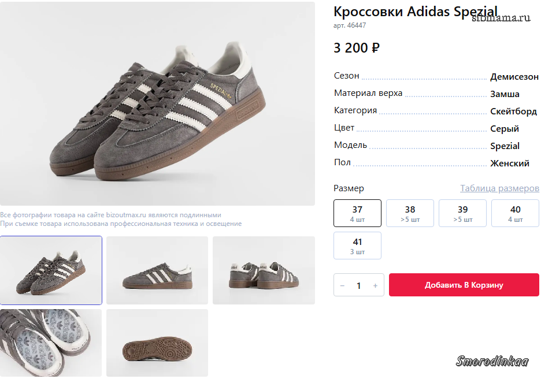Decrease quantity with the minus icon
This screenshot has height=379, width=541.
pyautogui.click(x=342, y=285)
